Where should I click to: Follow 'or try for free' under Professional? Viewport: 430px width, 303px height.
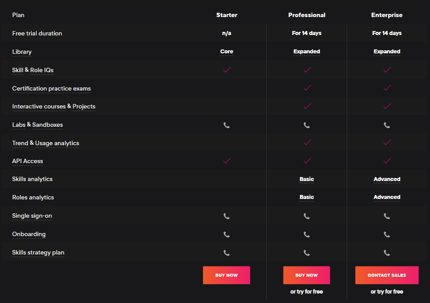[306, 292]
